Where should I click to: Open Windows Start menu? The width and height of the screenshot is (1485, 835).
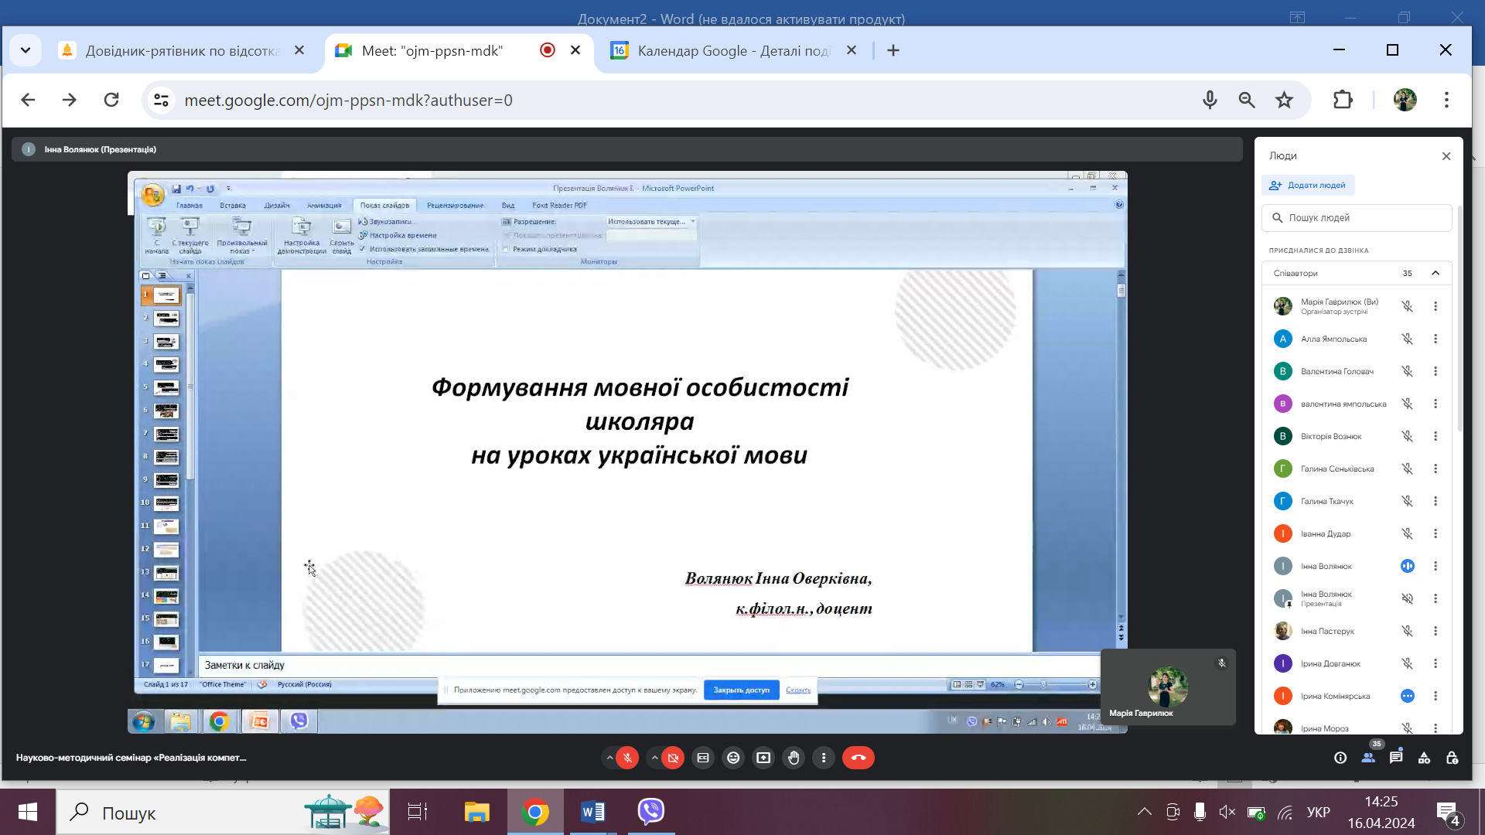(28, 812)
